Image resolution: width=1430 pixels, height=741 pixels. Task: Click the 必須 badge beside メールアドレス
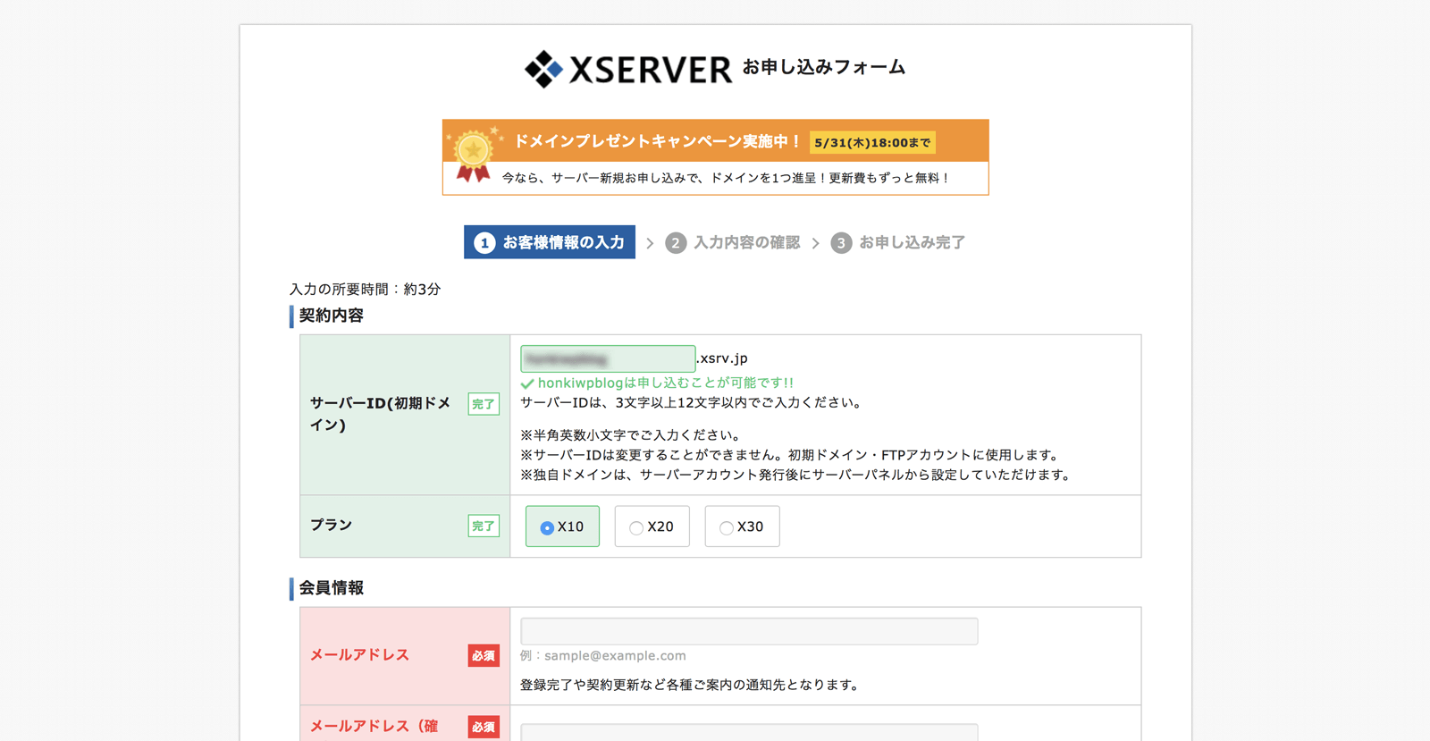click(x=484, y=655)
